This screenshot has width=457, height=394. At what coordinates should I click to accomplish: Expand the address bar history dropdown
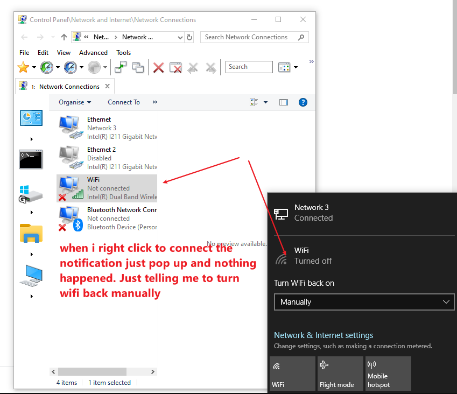click(x=180, y=37)
